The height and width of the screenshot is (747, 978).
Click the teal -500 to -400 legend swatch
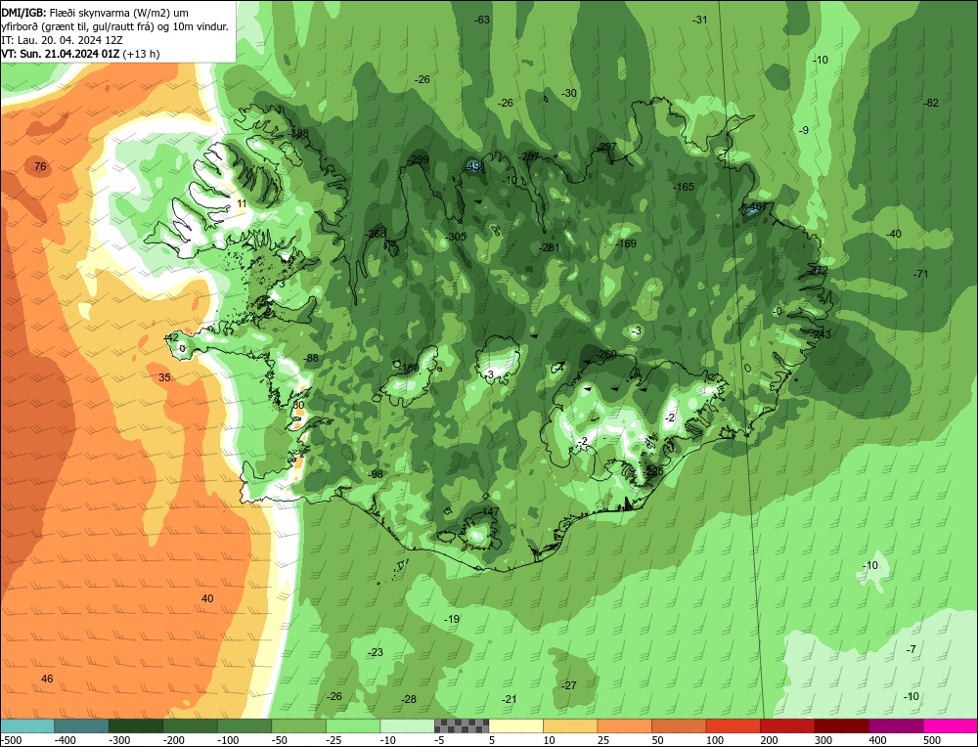[x=27, y=725]
